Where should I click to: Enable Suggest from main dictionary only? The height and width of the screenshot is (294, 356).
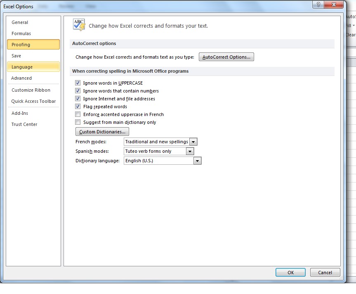tap(78, 122)
